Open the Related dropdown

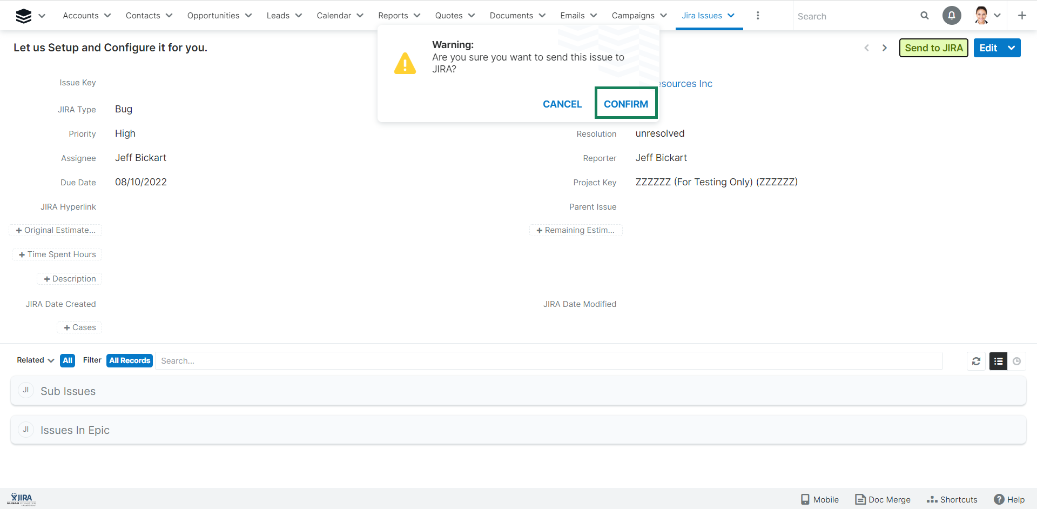(x=35, y=360)
